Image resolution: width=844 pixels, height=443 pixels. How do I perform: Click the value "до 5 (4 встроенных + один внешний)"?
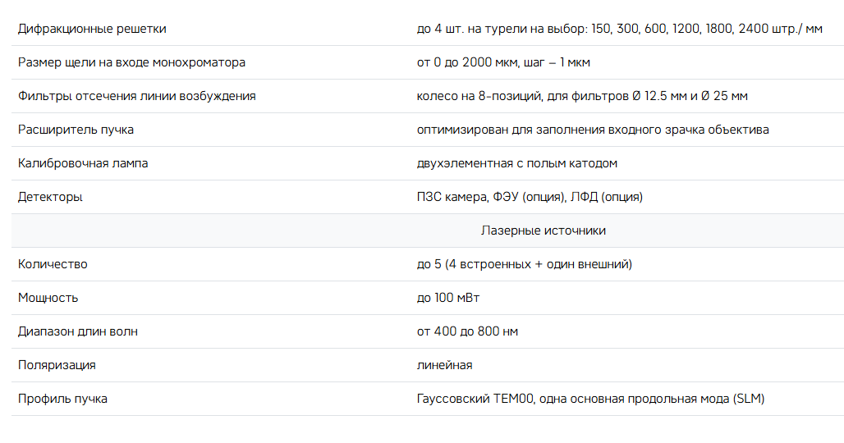[524, 264]
